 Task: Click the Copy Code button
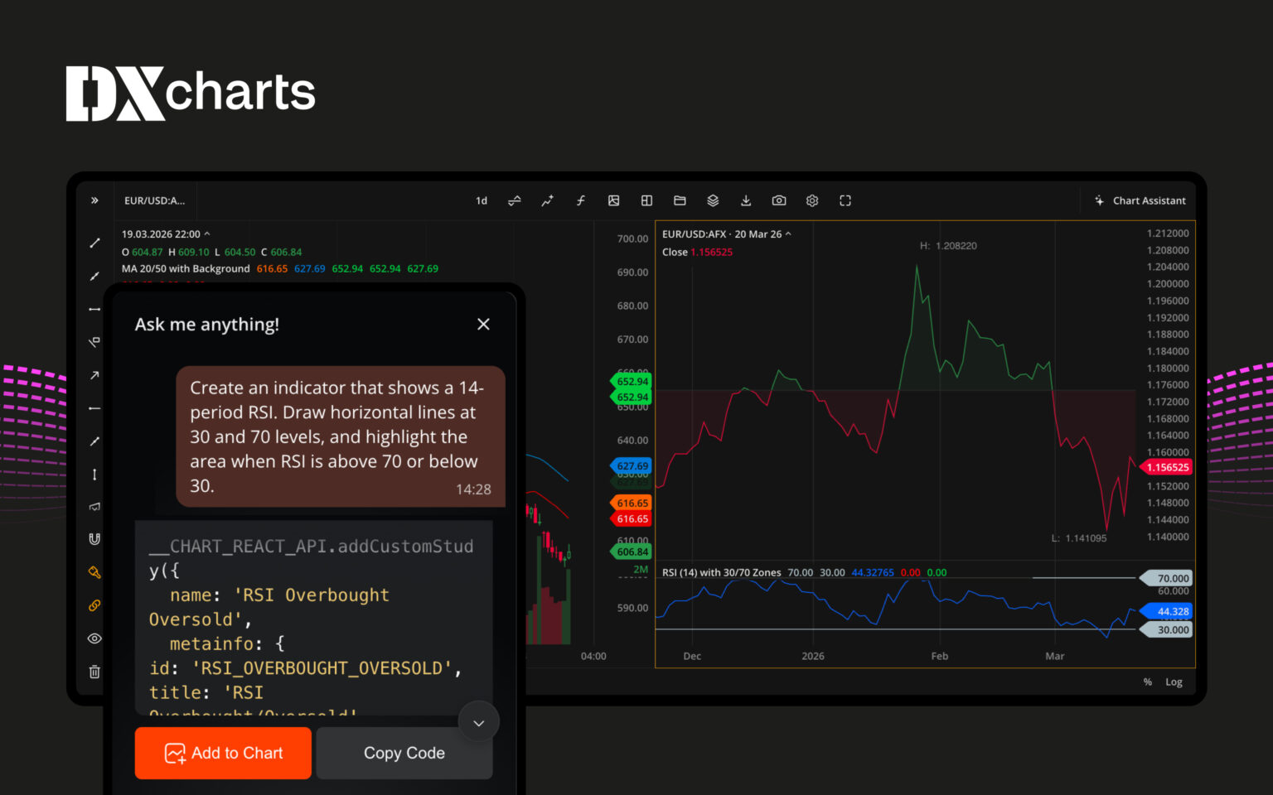coord(404,753)
